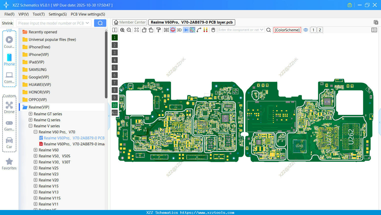Screen dimensions: 381x215
Task: Show ALL PCB layers
Action: pyautogui.click(x=115, y=113)
